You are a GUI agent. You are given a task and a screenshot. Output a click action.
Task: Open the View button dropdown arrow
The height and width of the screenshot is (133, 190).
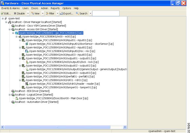point(43,13)
